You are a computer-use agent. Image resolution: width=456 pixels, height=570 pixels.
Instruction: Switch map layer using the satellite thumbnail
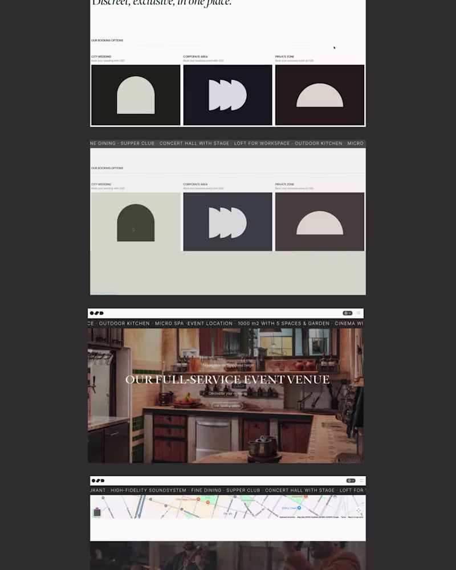pyautogui.click(x=97, y=512)
